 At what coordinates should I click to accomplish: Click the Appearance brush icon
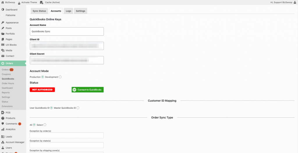tap(3, 23)
